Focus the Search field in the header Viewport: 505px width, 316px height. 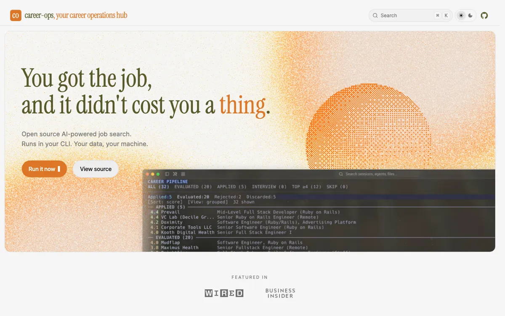[410, 16]
